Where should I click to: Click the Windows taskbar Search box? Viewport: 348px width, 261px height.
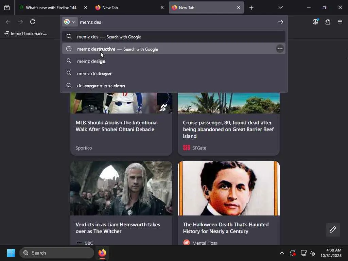click(x=57, y=253)
